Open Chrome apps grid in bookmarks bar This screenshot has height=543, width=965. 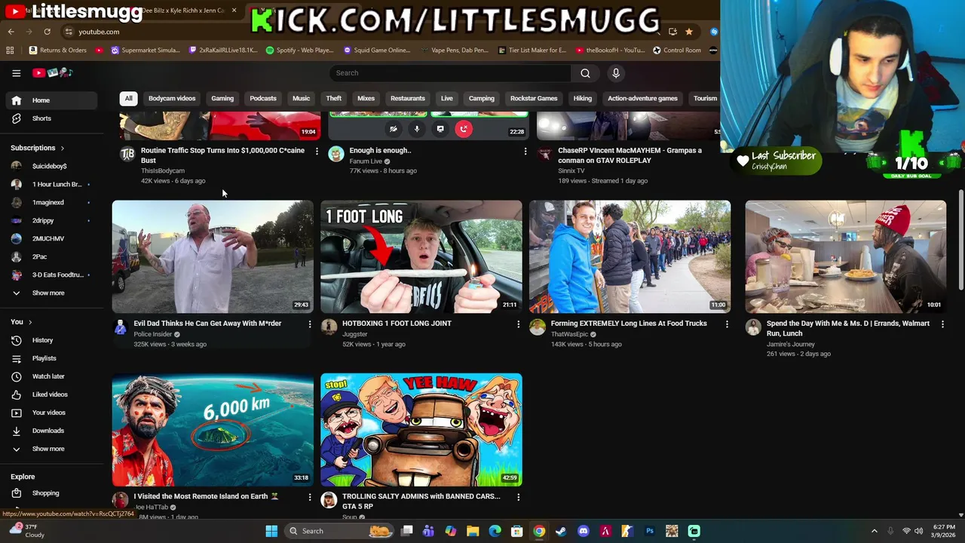click(x=10, y=51)
